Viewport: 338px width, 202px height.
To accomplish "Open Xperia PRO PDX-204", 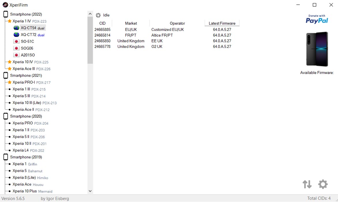I will (x=30, y=123).
